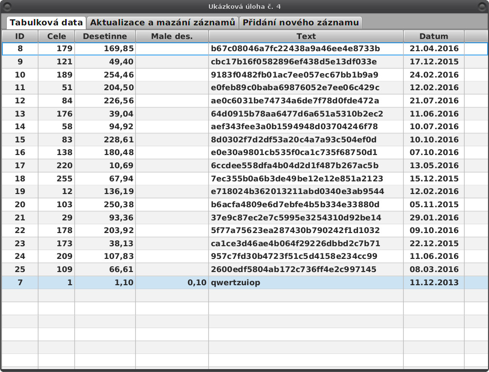489x372 pixels.
Task: Click the date 29.01.2016
Action: click(x=434, y=218)
